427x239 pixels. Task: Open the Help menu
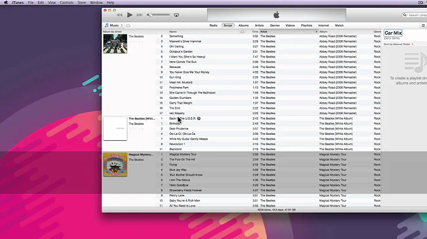pos(110,2)
